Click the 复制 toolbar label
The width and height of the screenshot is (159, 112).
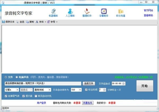pos(32,22)
